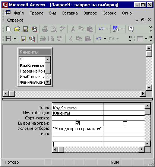Screen dimensions: 155x167
Task: Expand far right chevron of second toolbar
Action: (x=151, y=39)
